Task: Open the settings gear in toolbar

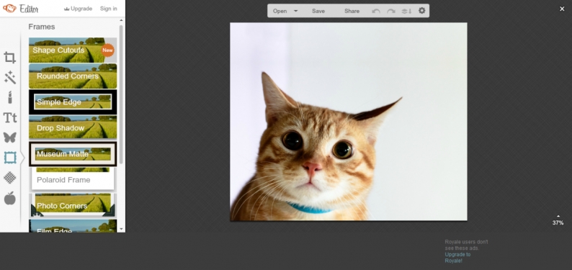Action: 421,11
